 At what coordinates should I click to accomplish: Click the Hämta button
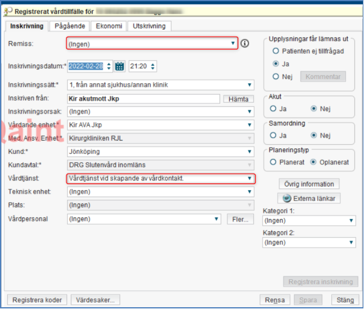click(236, 98)
